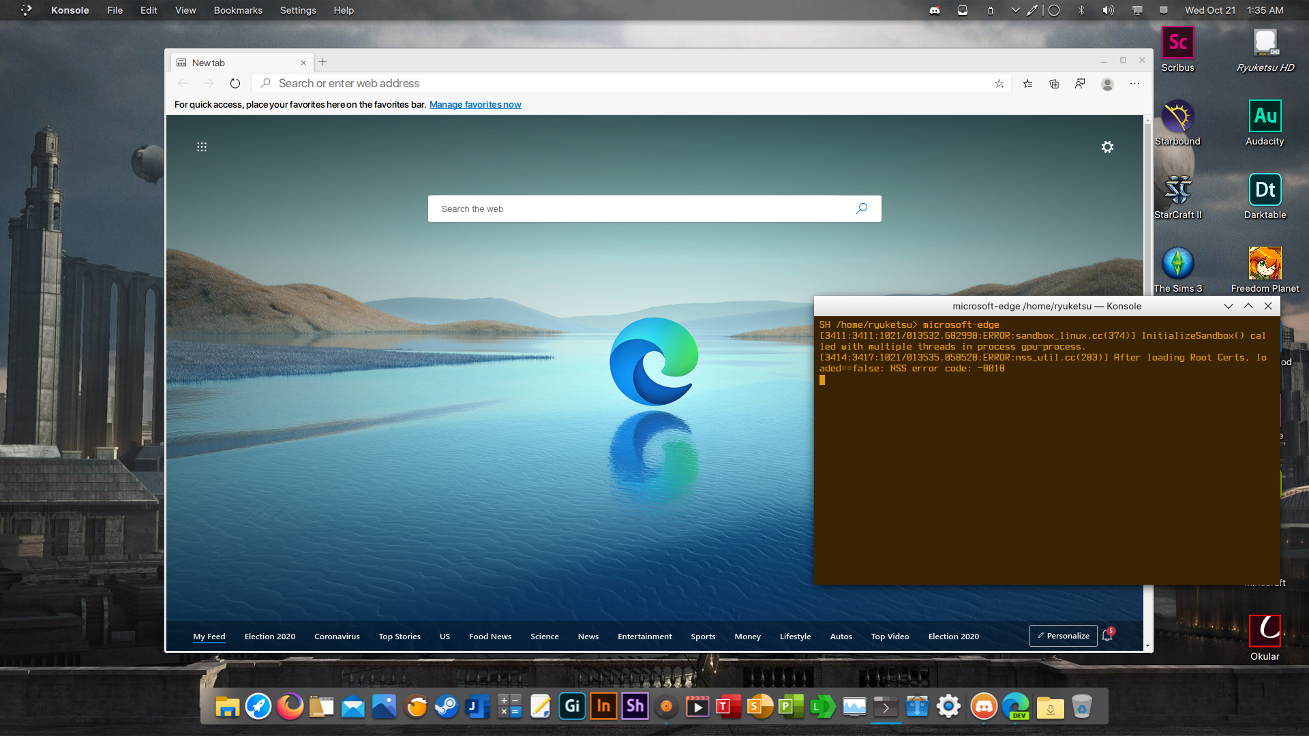Viewport: 1309px width, 736px height.
Task: Launch Discord from the dock
Action: coord(983,707)
